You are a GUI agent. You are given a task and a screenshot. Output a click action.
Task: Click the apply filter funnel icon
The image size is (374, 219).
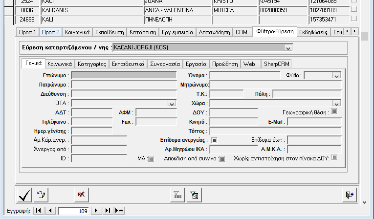pos(177,195)
